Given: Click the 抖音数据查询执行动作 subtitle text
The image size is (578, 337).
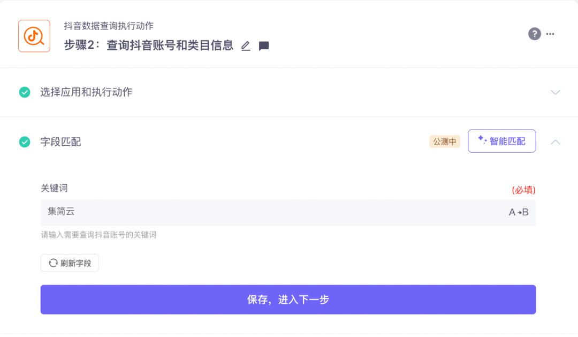Looking at the screenshot, I should point(109,26).
